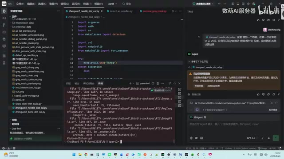Viewport: 284px width, 159px height.
Task: Click the title bar search box
Action: click(126, 4)
